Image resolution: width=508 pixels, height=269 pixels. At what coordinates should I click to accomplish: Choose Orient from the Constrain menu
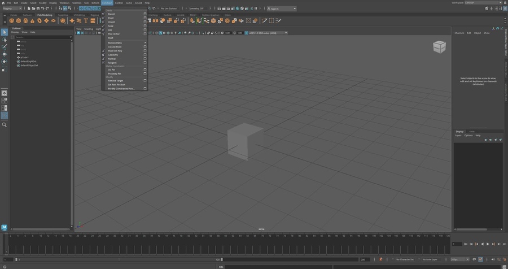click(x=111, y=22)
